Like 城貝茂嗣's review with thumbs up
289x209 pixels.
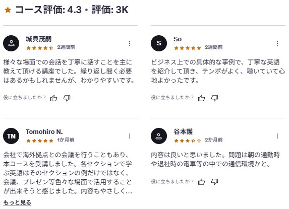click(53, 98)
